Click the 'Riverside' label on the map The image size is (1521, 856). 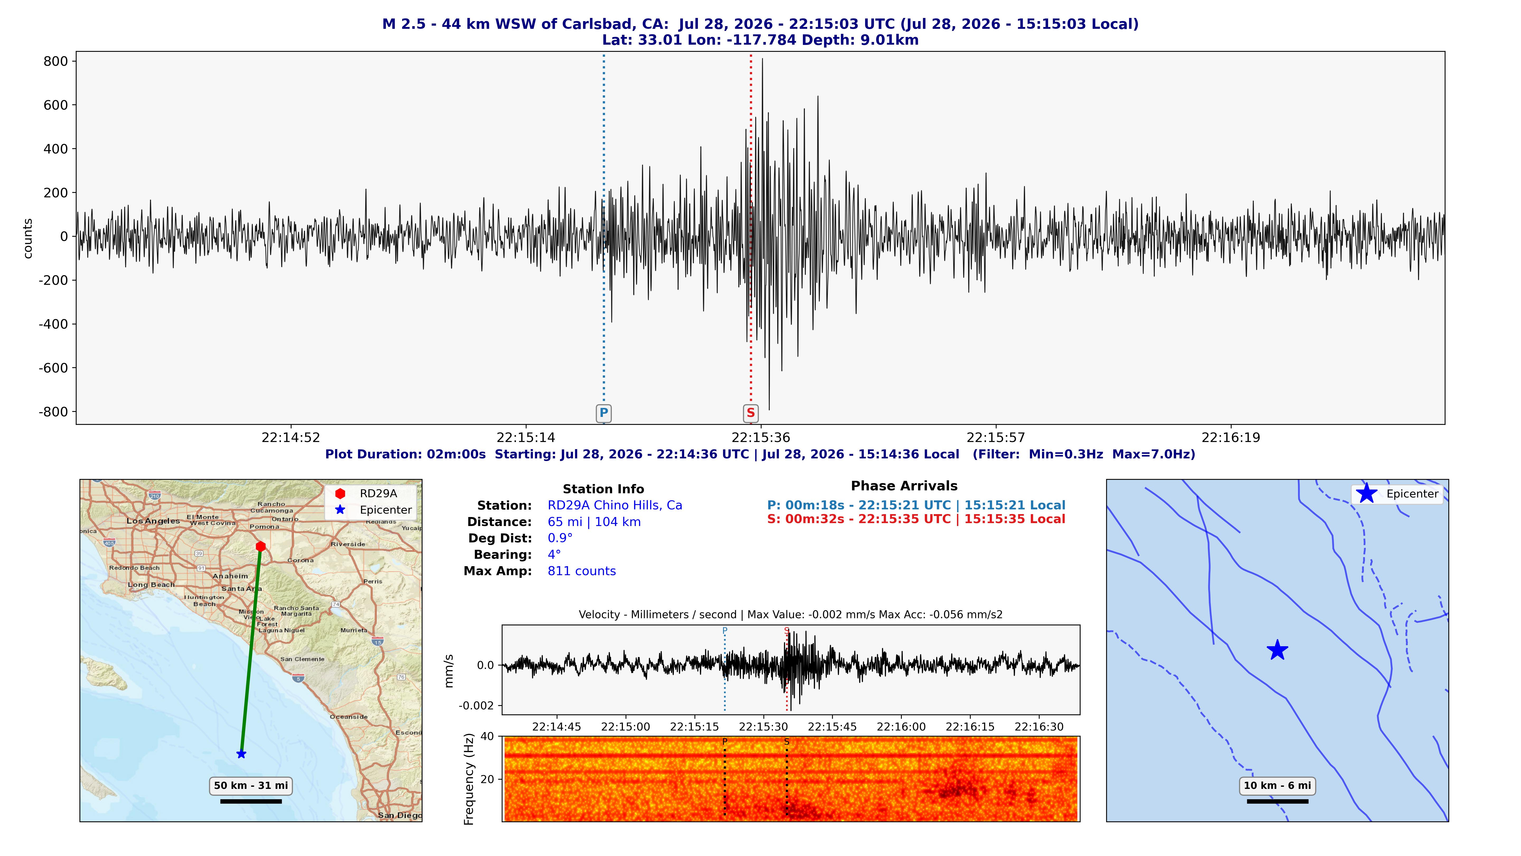(x=348, y=544)
